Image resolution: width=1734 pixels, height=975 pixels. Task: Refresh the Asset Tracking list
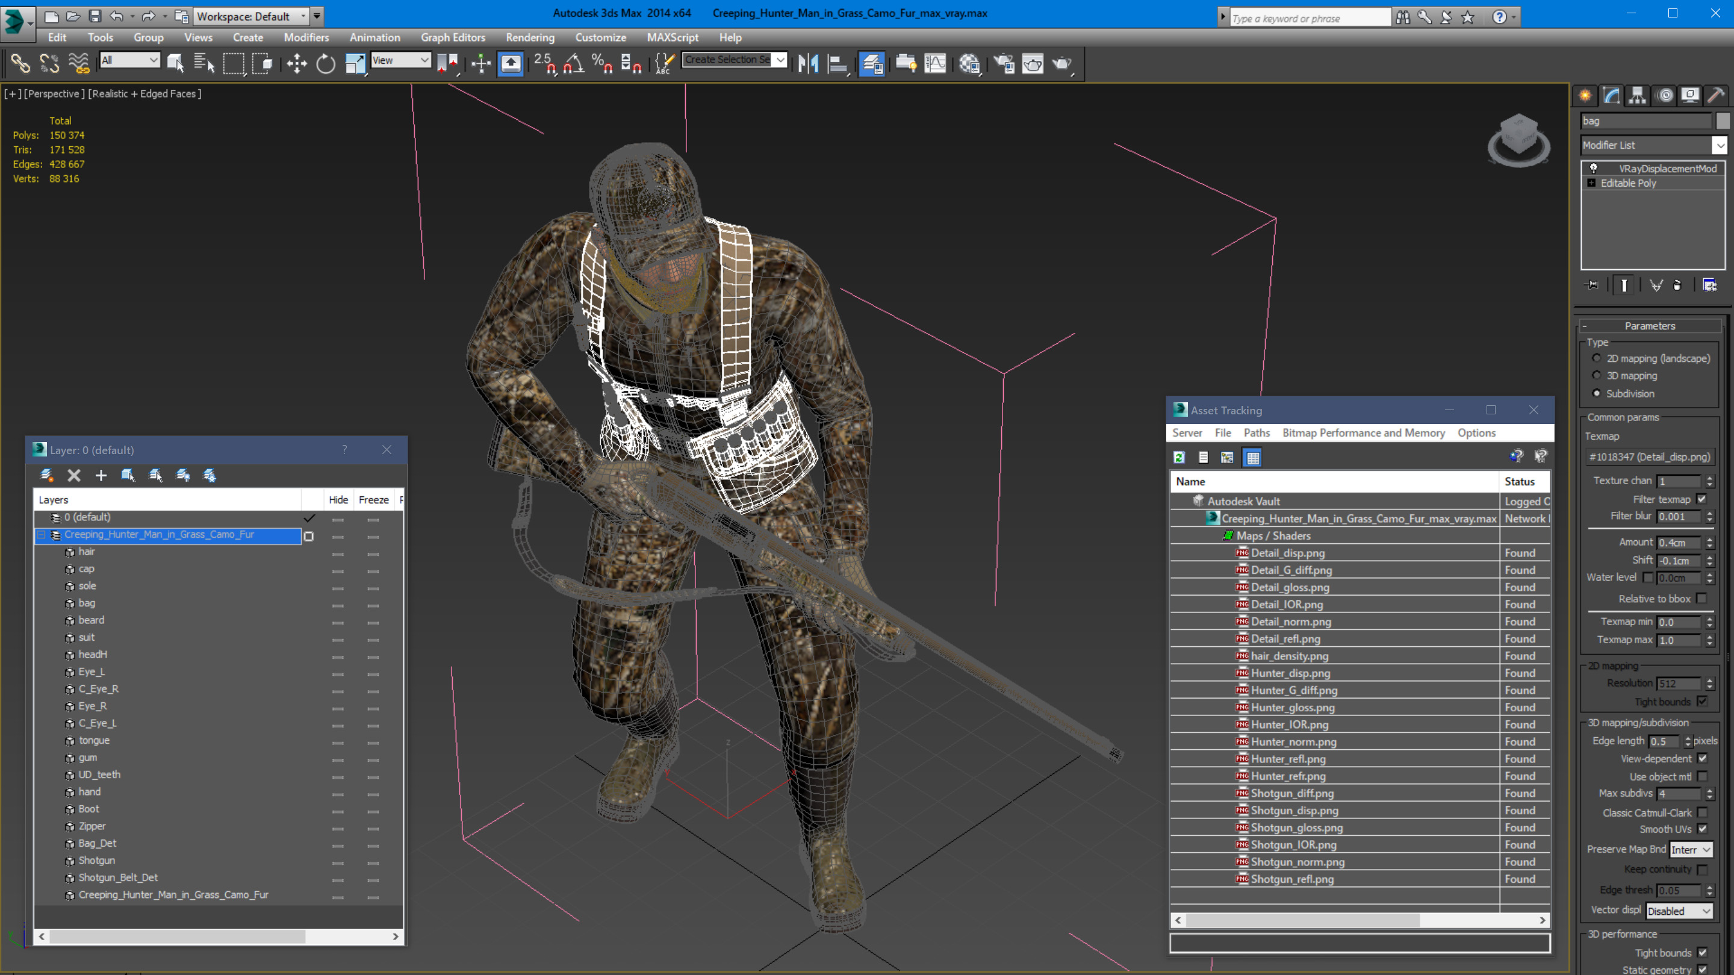click(x=1179, y=457)
